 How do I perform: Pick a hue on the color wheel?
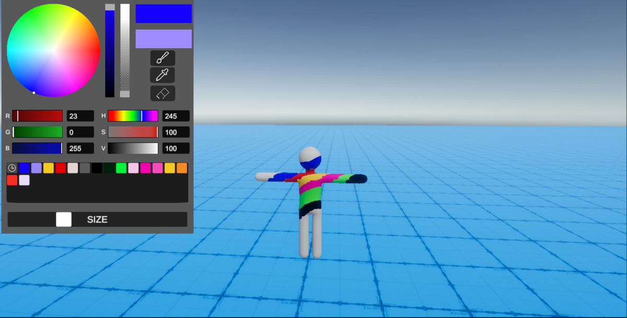(x=53, y=51)
